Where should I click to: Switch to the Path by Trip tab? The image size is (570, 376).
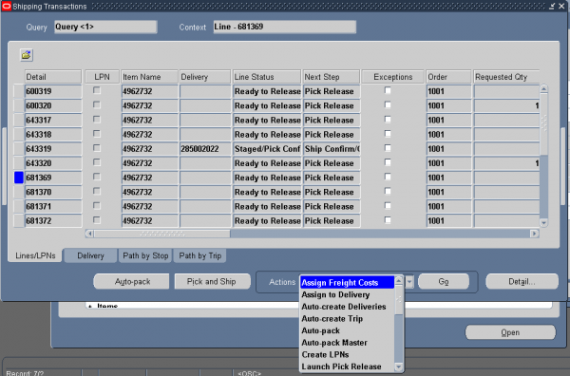tap(199, 255)
